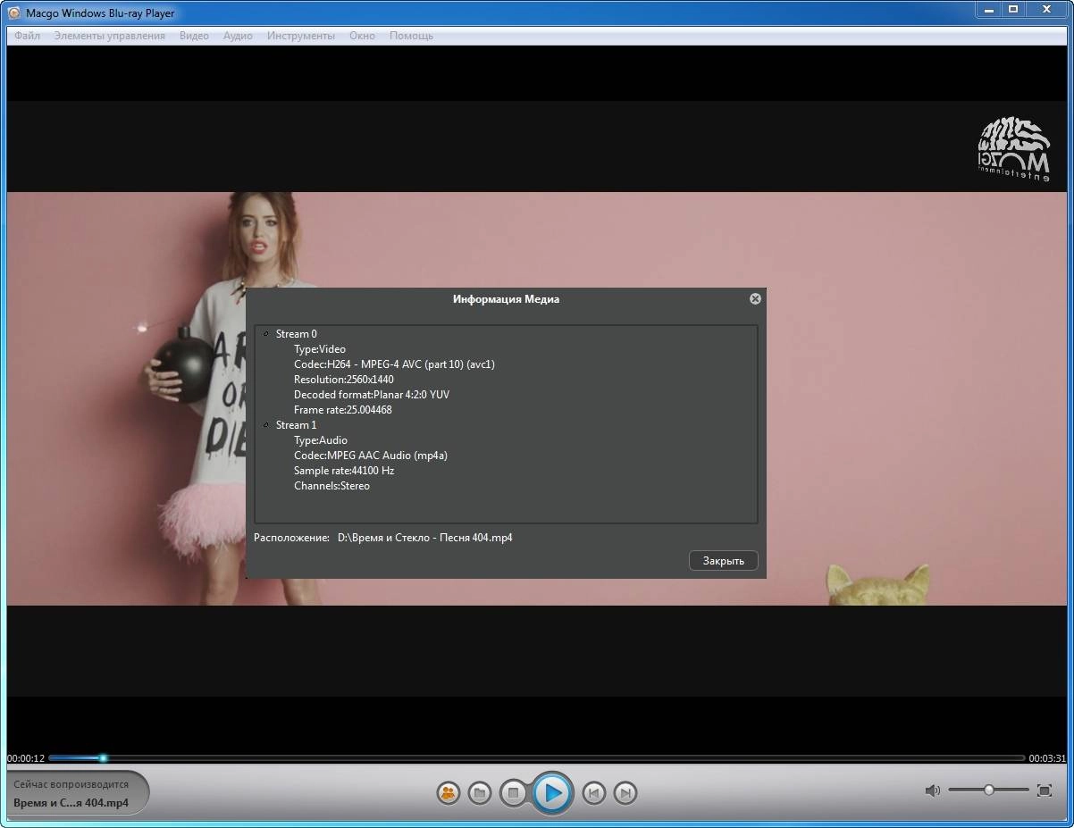
Task: Click the total duration 00:03:31
Action: tap(1047, 758)
